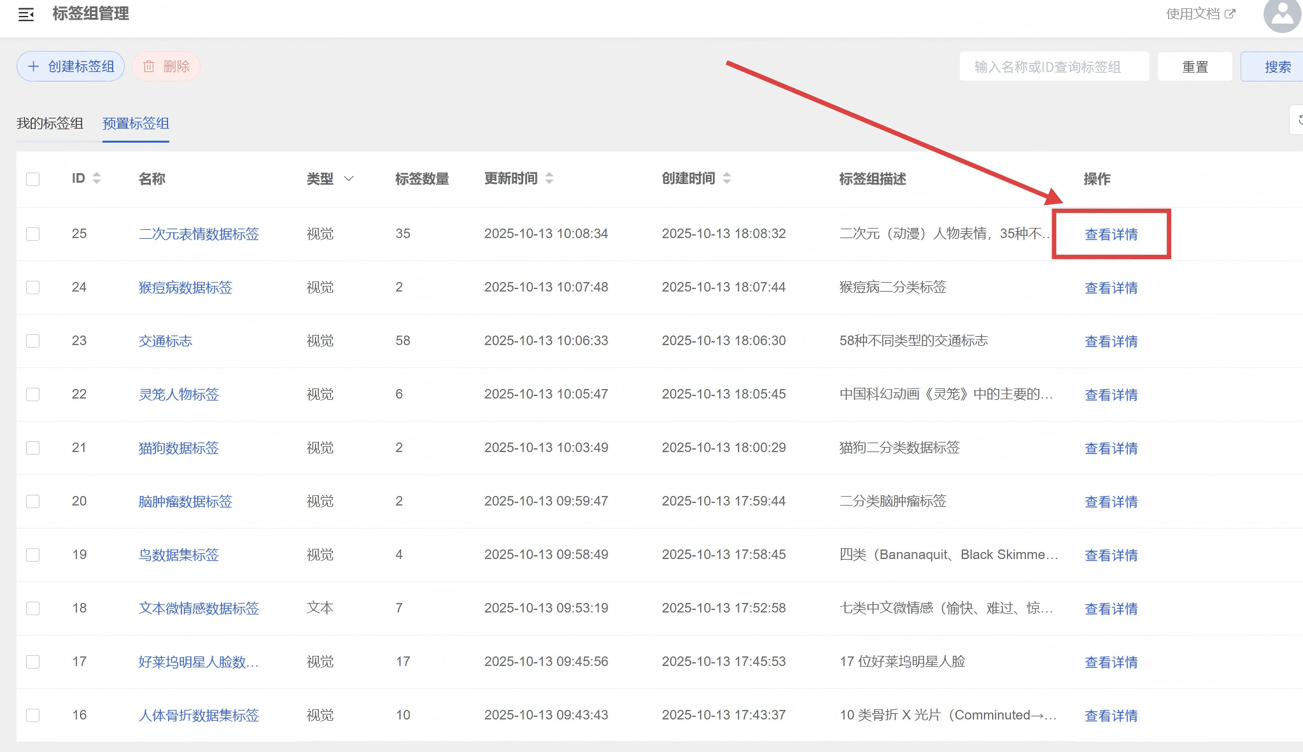Focus the 输入名称或ID查询标签组 search field

pos(1054,67)
